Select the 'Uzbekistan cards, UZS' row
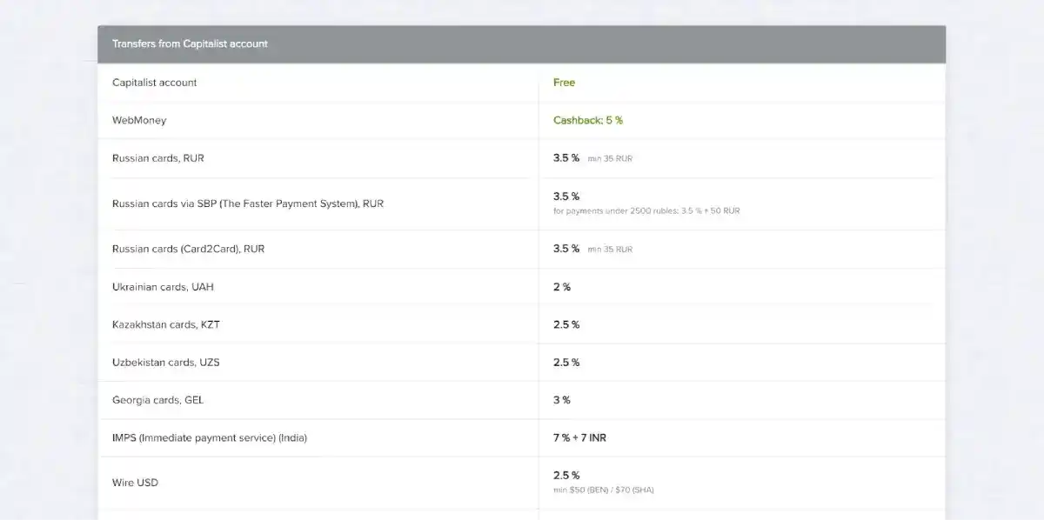This screenshot has height=520, width=1044. point(165,363)
